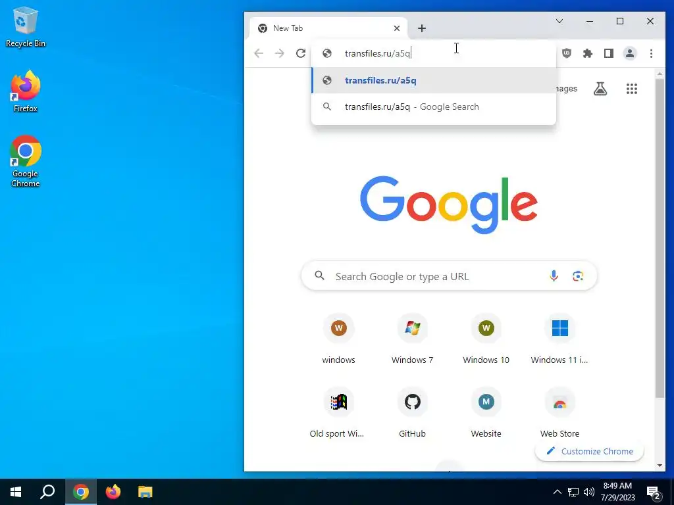Image resolution: width=674 pixels, height=505 pixels.
Task: Click the Chrome forward arrow button
Action: (x=279, y=53)
